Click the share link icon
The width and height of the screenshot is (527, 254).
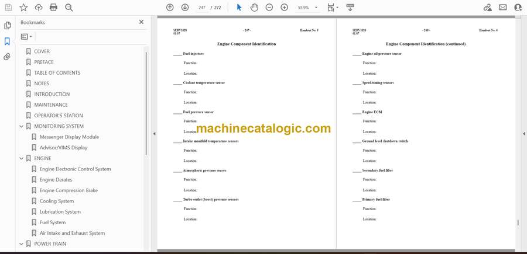coord(488,8)
